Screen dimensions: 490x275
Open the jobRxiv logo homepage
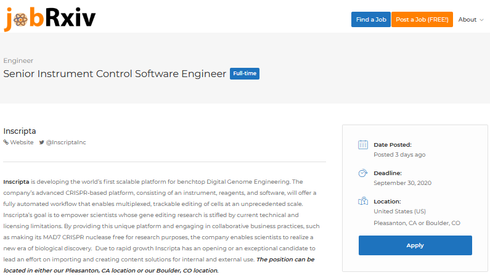click(50, 18)
